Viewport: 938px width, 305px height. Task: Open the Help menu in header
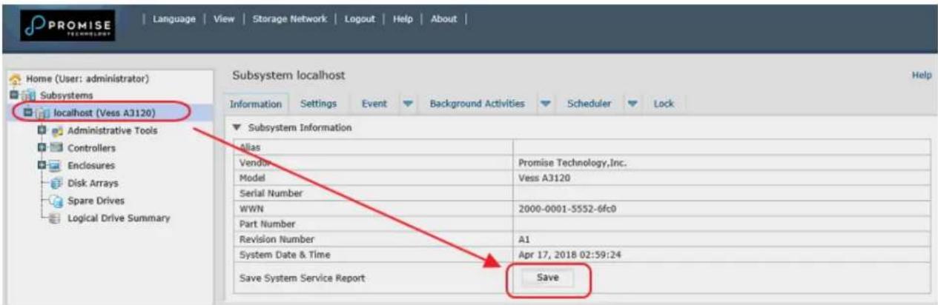tap(403, 19)
